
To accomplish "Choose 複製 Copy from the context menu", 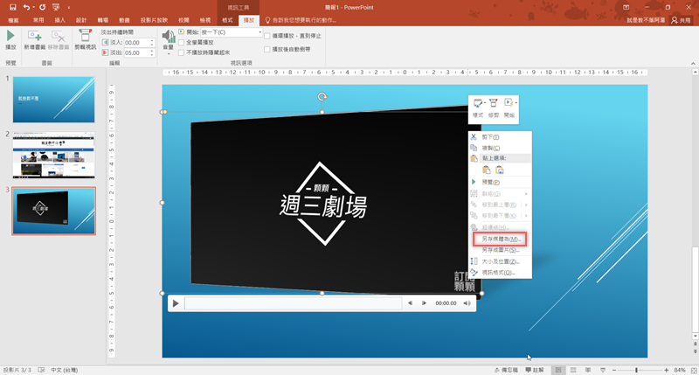I will (500, 148).
